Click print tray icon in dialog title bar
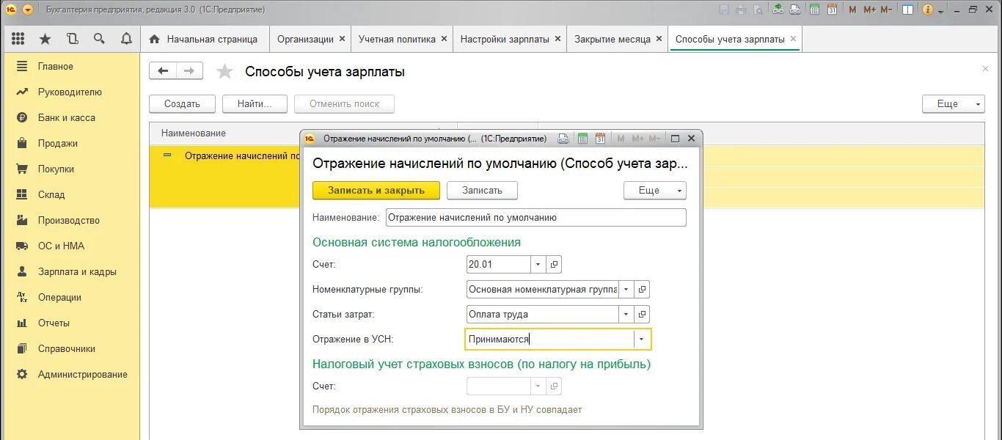The image size is (1002, 440). 563,138
